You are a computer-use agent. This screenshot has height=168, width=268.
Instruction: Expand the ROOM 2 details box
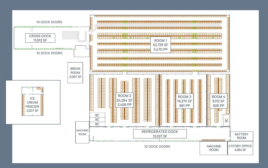point(124,100)
